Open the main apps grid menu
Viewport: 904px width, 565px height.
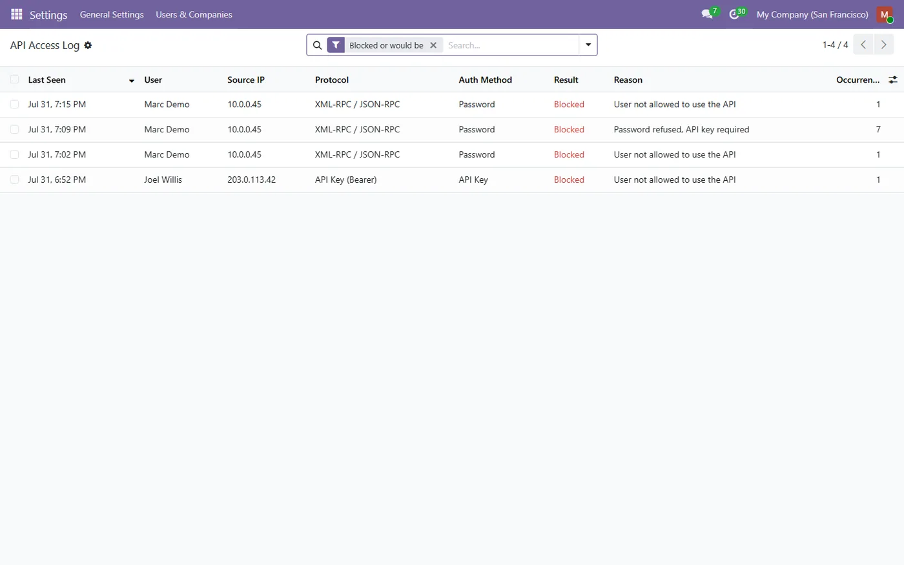pyautogui.click(x=17, y=14)
